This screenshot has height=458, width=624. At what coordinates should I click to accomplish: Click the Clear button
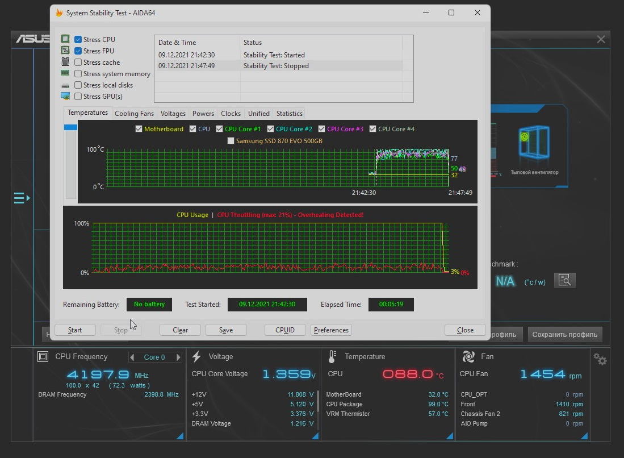[x=180, y=330]
